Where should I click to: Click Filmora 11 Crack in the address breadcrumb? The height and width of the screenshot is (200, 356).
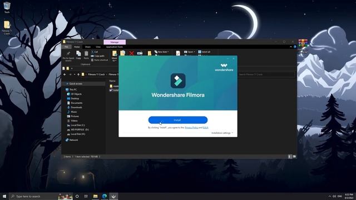[96, 74]
